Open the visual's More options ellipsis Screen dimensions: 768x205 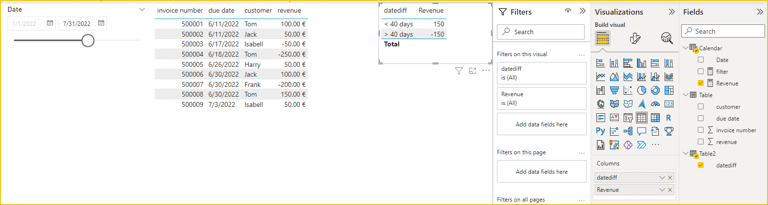pos(486,71)
